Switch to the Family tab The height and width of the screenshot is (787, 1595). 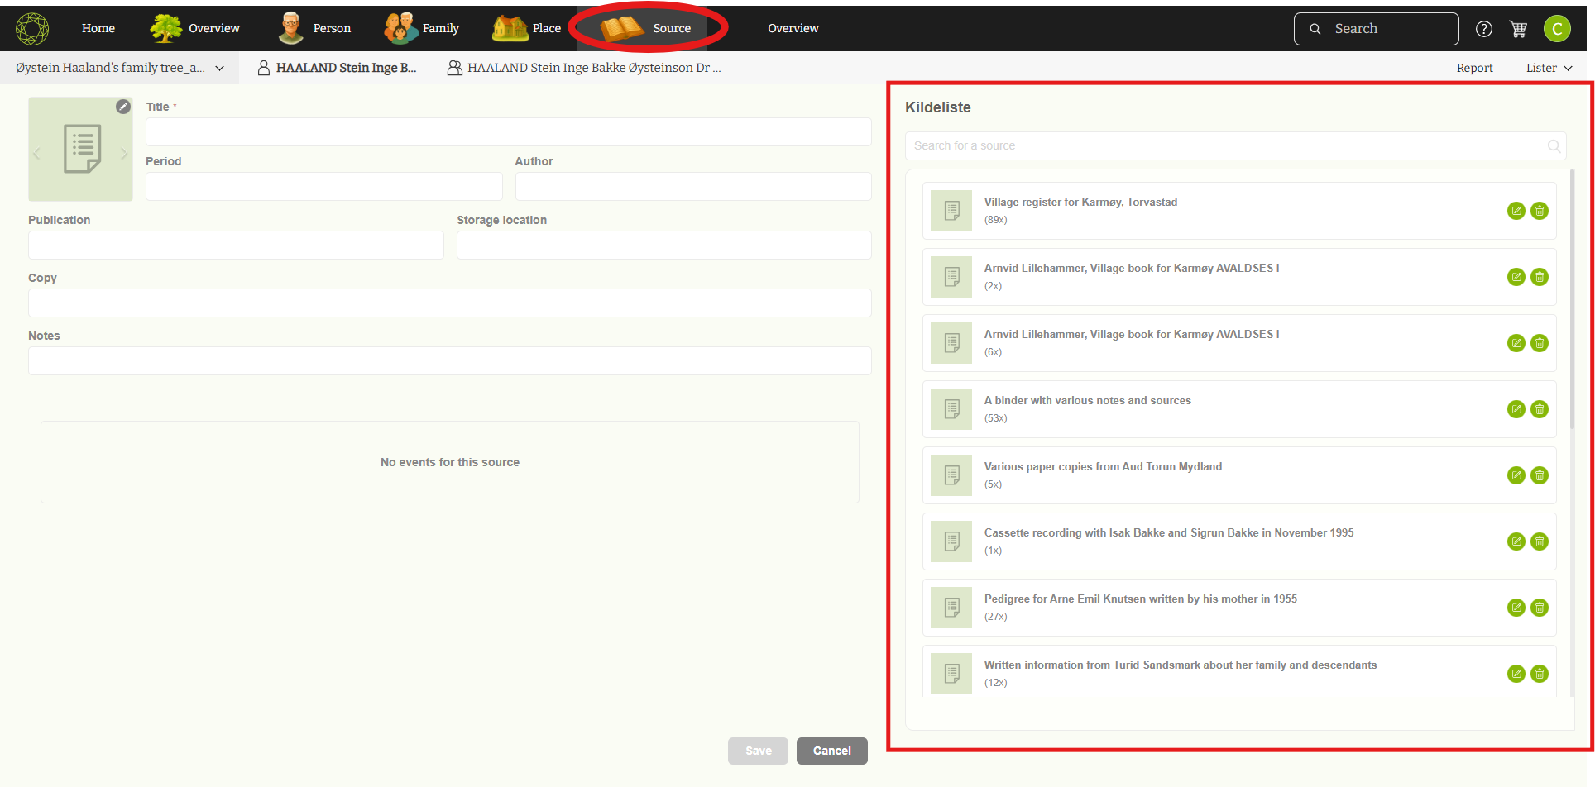(x=422, y=28)
